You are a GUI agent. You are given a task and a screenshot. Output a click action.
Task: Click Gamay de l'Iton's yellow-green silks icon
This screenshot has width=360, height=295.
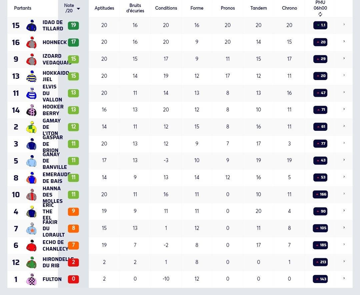pos(31,127)
